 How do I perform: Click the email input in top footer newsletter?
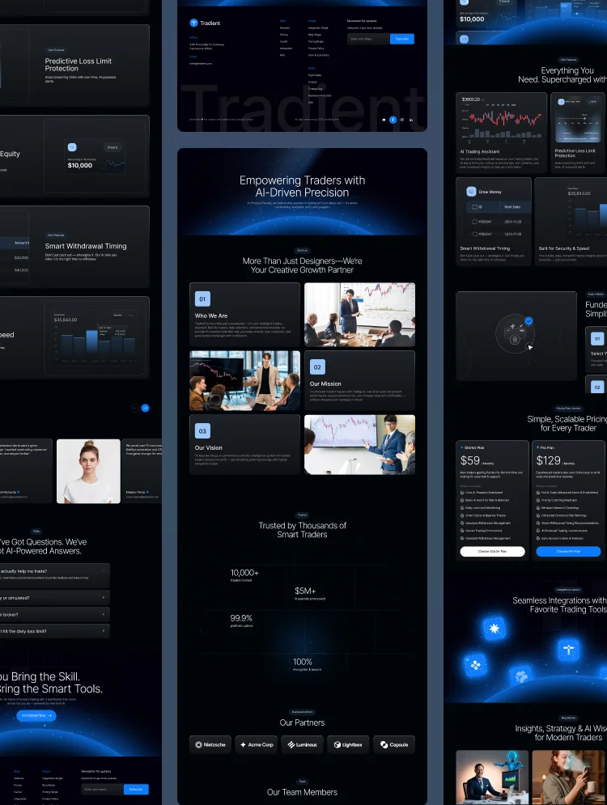point(368,39)
